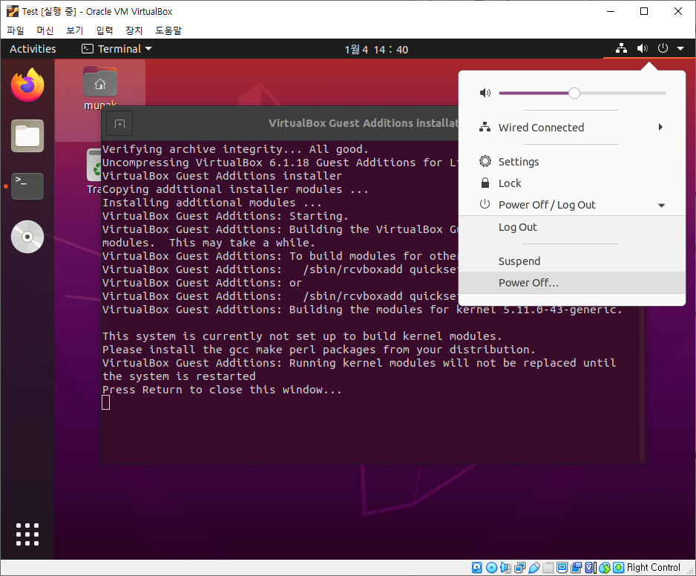
Task: Open the Terminal app menu dropdown
Action: [x=116, y=49]
